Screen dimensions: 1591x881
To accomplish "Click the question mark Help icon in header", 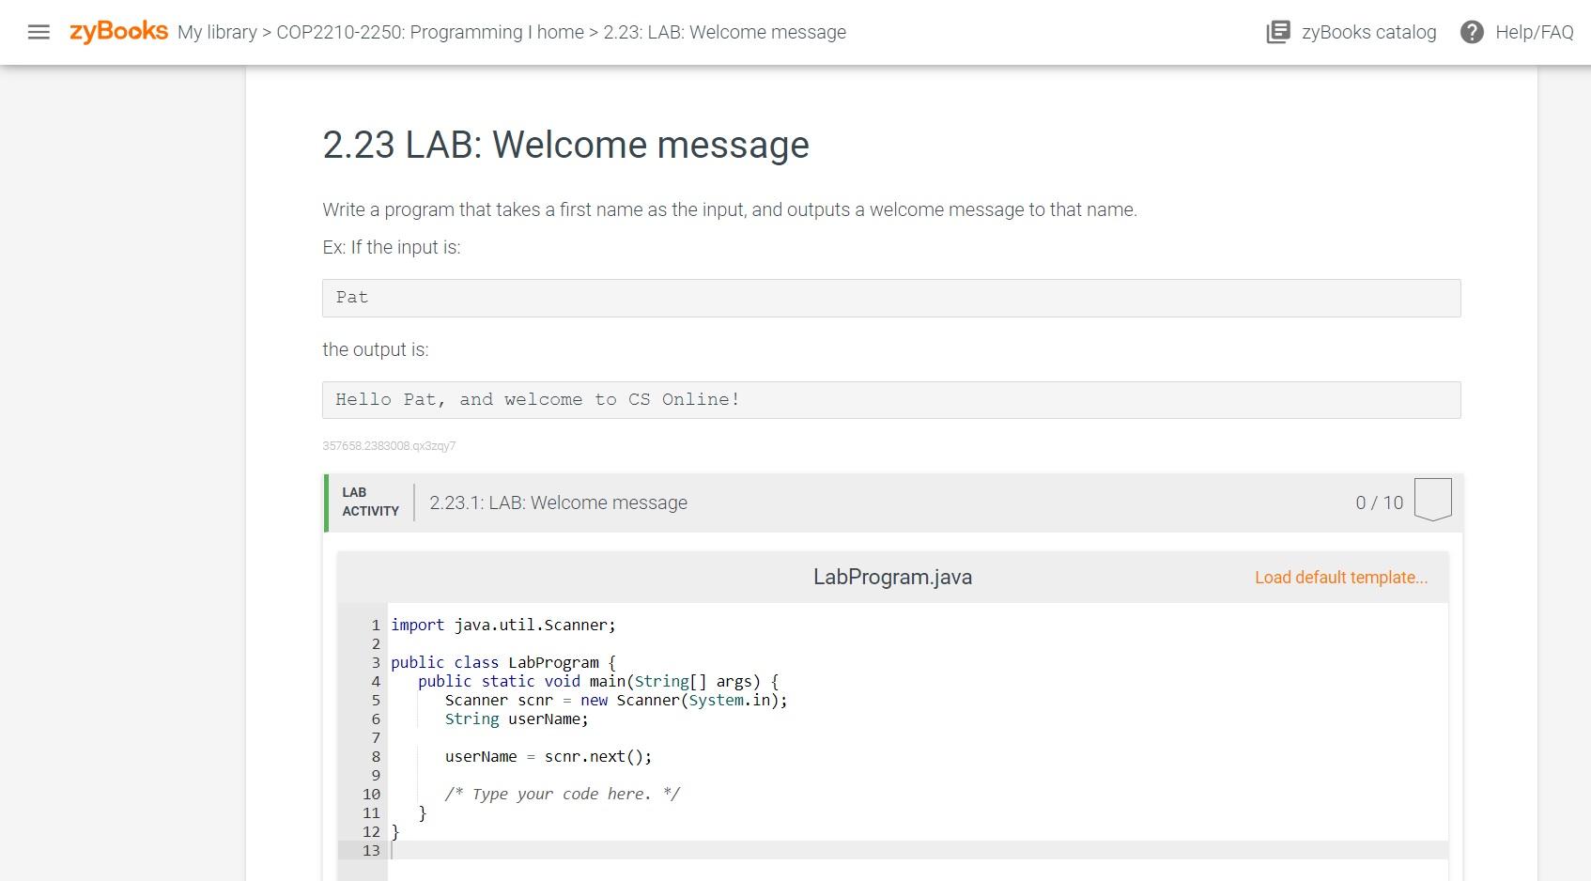I will pos(1471,32).
